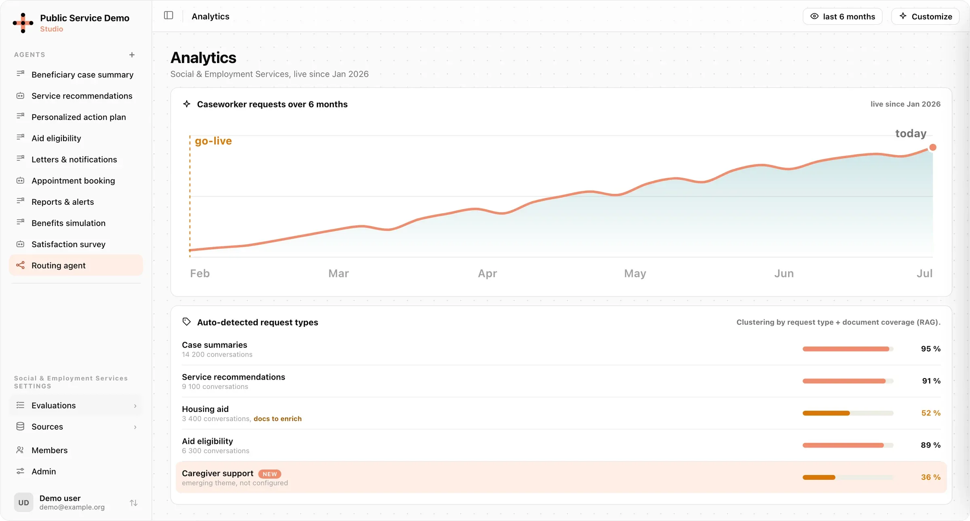970x521 pixels.
Task: Click the NEW badge on Caregiver support
Action: 270,474
